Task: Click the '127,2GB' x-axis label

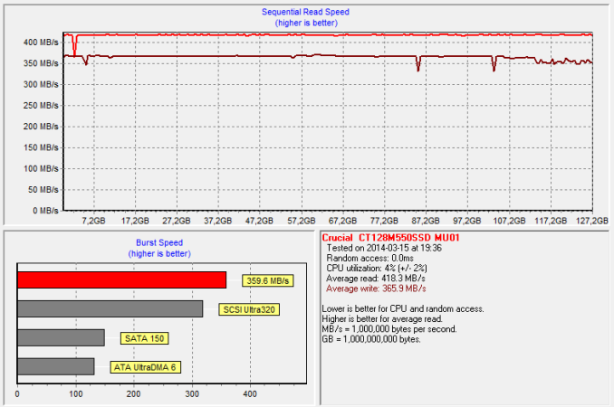Action: point(591,221)
